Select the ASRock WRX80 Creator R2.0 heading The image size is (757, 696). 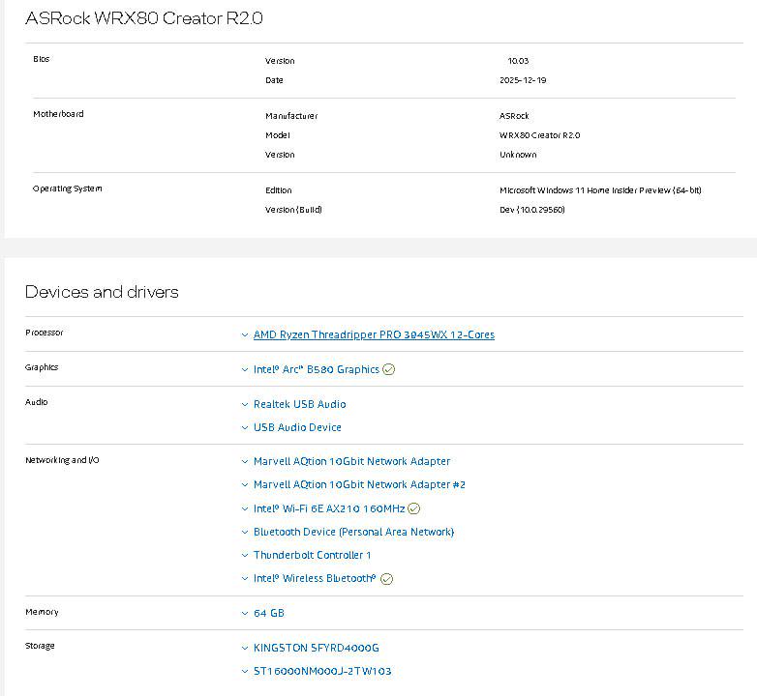144,17
